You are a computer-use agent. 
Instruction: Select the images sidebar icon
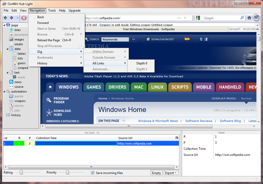11,39
